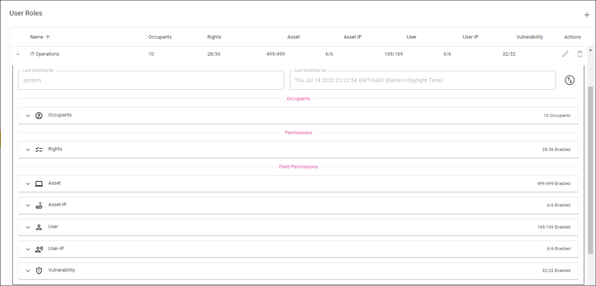Viewport: 596px width, 286px height.
Task: Click the Asset column header
Action: pos(293,37)
